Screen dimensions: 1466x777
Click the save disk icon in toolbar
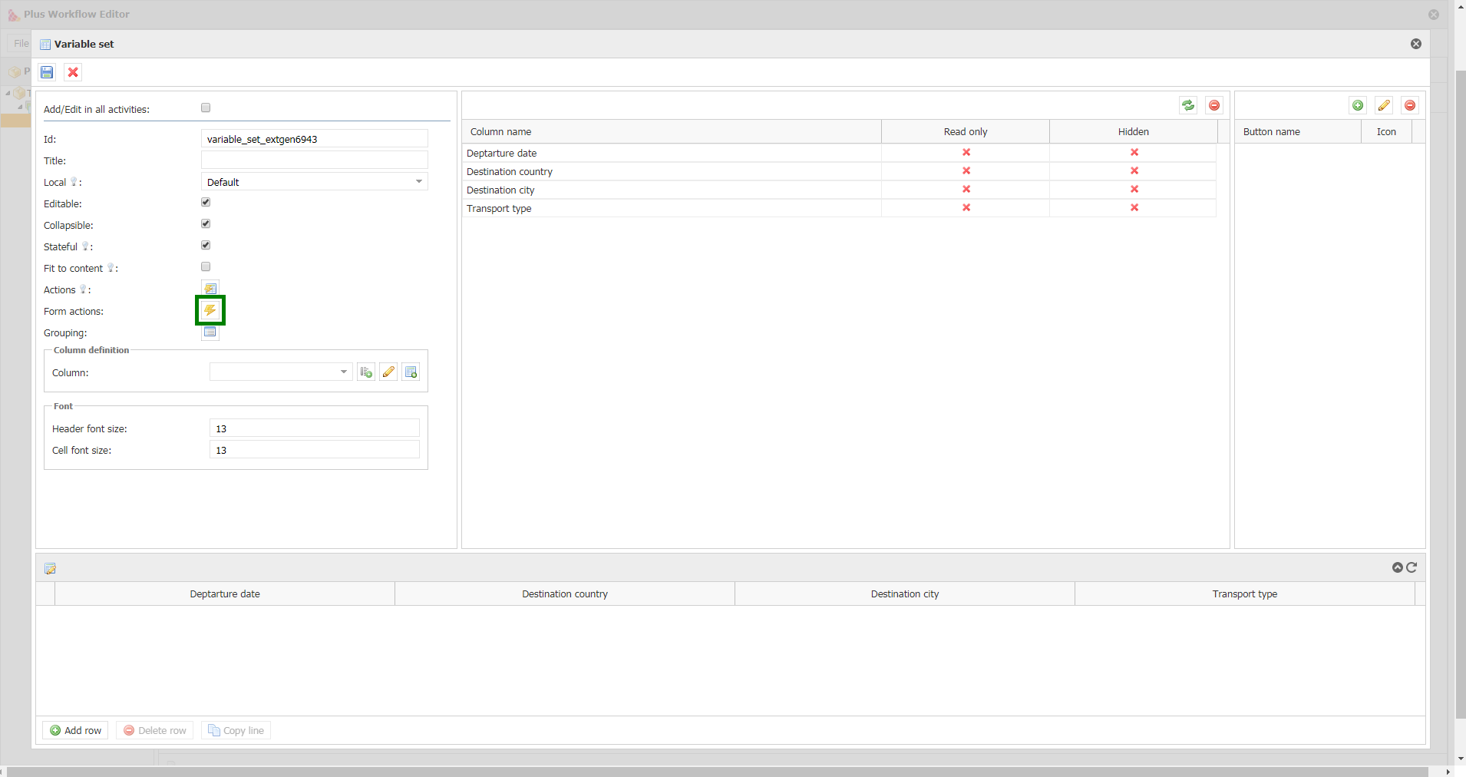[47, 72]
